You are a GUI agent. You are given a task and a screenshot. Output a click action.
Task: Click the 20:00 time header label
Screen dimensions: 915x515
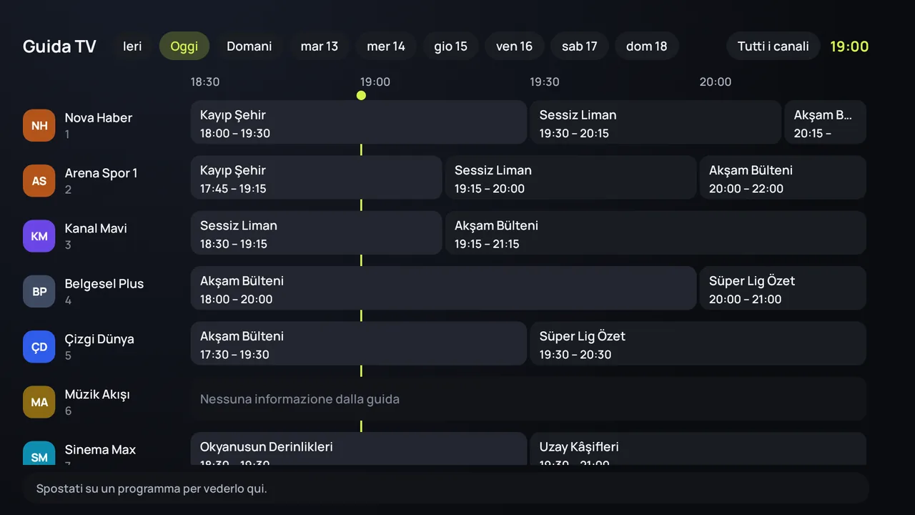716,82
